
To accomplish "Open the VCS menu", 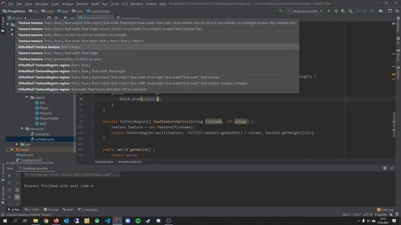I will (125, 4).
